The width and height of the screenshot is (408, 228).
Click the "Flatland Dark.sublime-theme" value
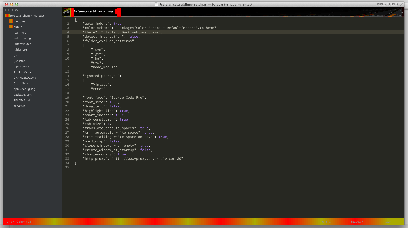coord(131,32)
